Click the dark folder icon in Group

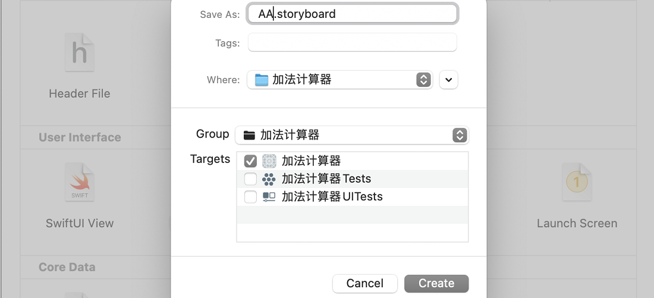tap(250, 135)
